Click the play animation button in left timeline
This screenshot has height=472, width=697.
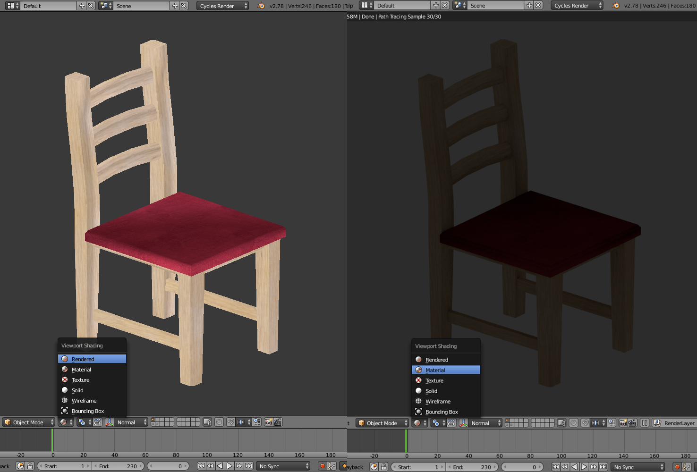[229, 466]
